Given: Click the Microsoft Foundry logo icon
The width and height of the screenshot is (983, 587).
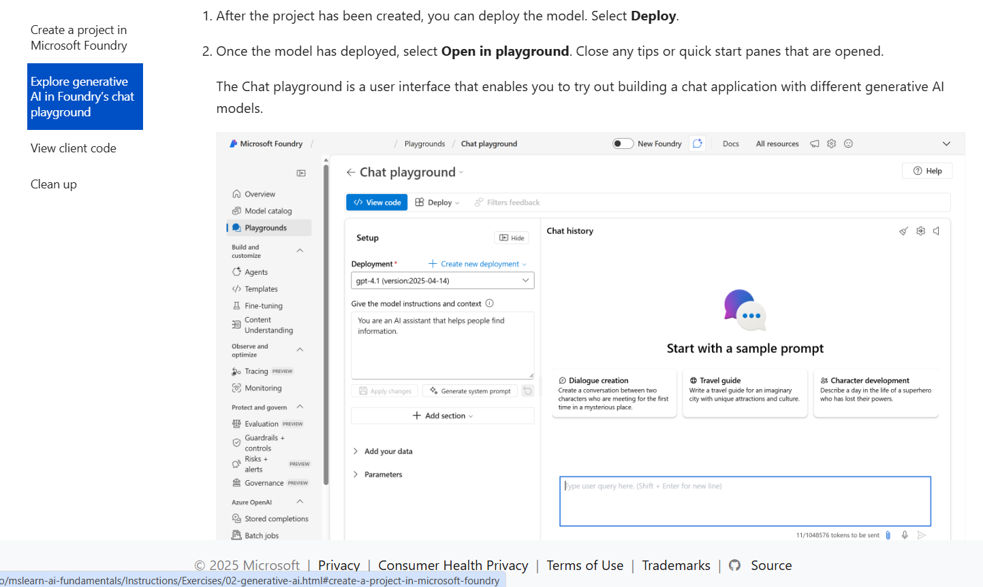Looking at the screenshot, I should coord(234,144).
